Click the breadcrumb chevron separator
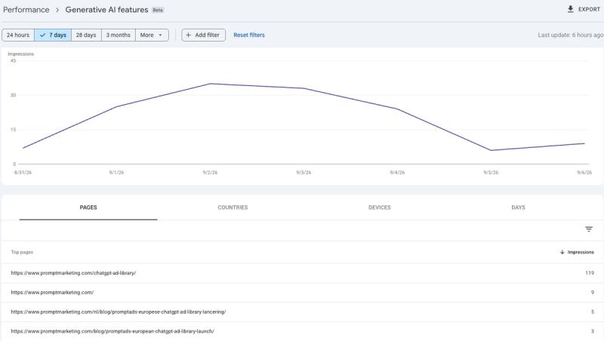Image resolution: width=604 pixels, height=341 pixels. pyautogui.click(x=57, y=10)
